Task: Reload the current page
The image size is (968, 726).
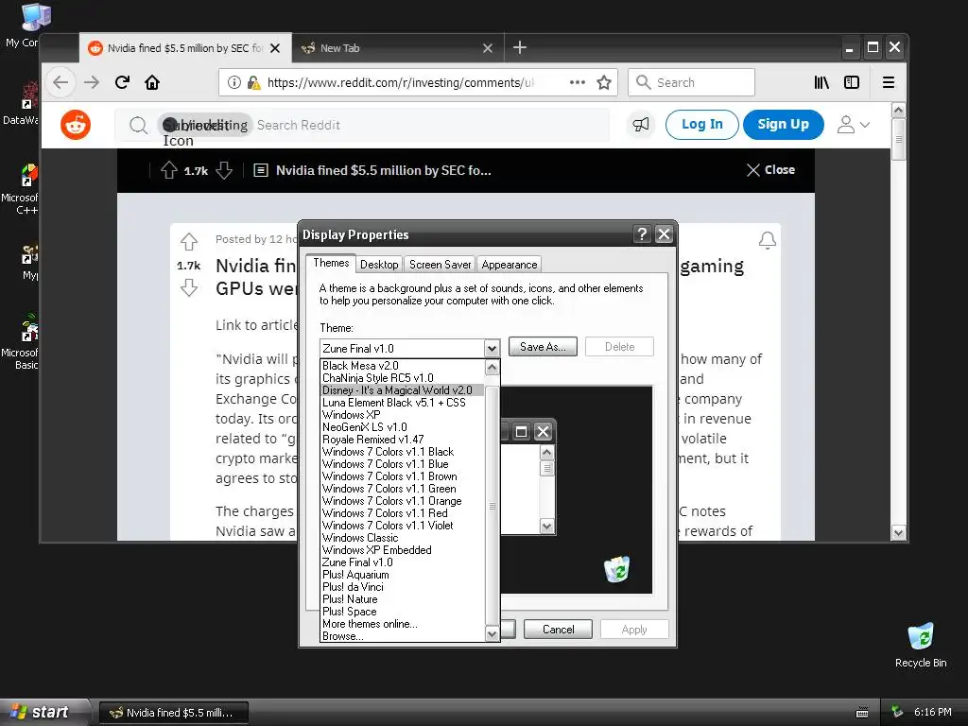Action: 122,82
